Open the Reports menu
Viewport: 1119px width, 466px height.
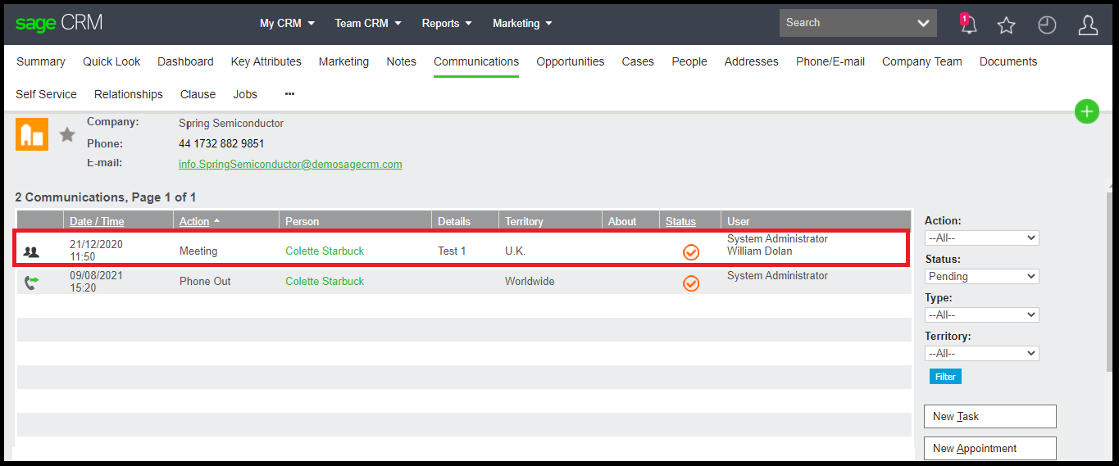[447, 23]
